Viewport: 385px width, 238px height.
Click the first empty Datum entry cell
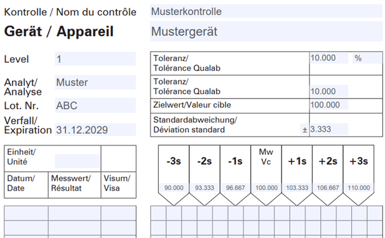pos(26,213)
